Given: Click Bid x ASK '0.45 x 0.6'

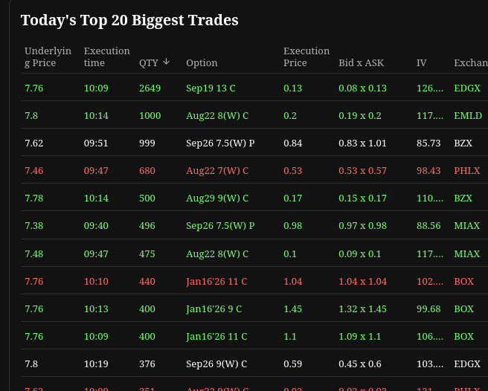Looking at the screenshot, I should [360, 364].
